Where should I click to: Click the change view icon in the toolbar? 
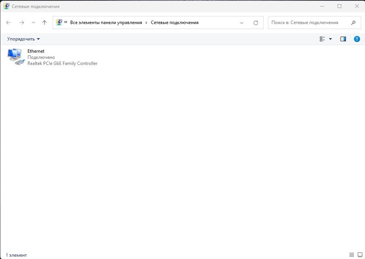322,39
